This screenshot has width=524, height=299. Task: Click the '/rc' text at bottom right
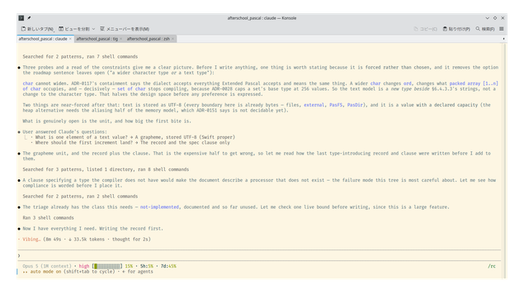[x=492, y=266]
